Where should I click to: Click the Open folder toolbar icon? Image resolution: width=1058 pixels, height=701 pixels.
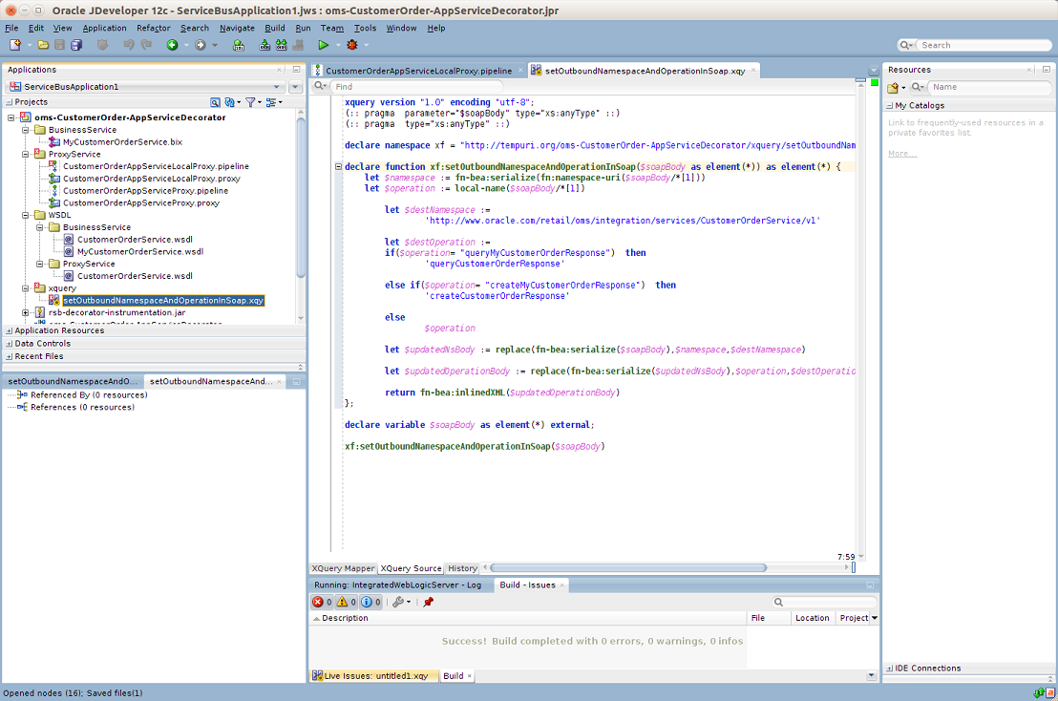(44, 45)
